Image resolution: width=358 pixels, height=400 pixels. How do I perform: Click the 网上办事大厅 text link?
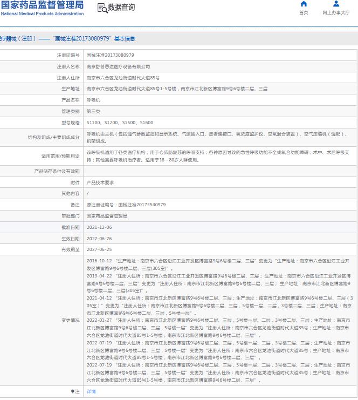click(x=336, y=12)
